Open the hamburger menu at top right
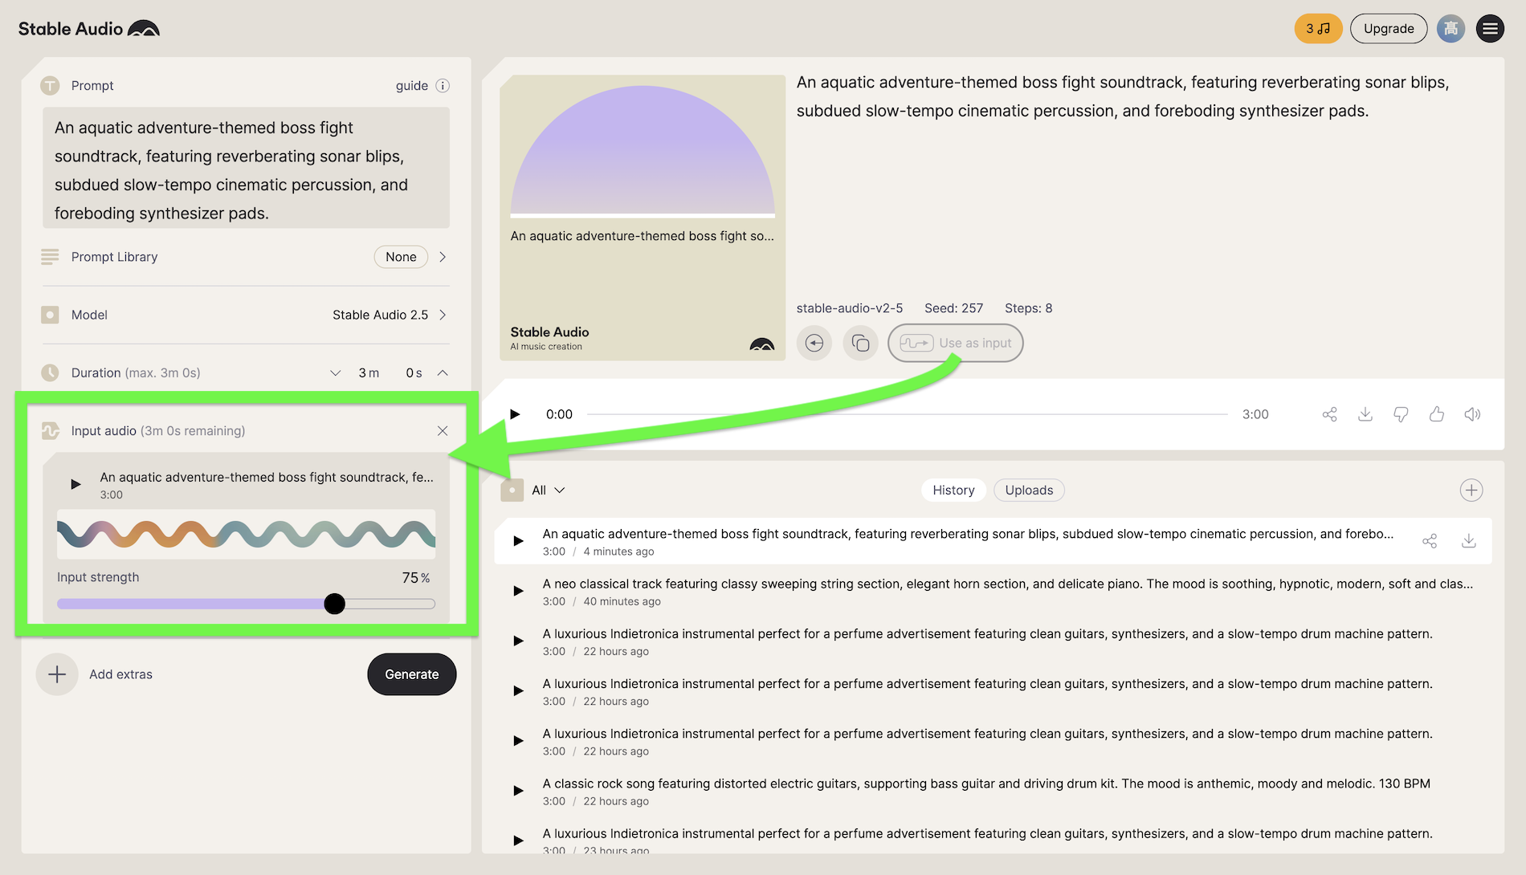The width and height of the screenshot is (1526, 875). click(1490, 29)
